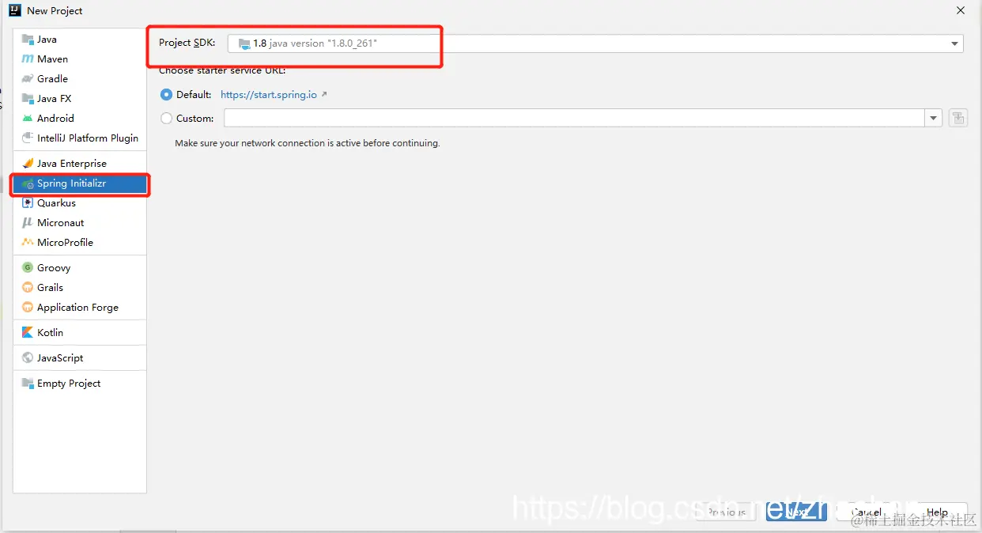Click the Kotlin K icon
The width and height of the screenshot is (982, 533).
[28, 333]
